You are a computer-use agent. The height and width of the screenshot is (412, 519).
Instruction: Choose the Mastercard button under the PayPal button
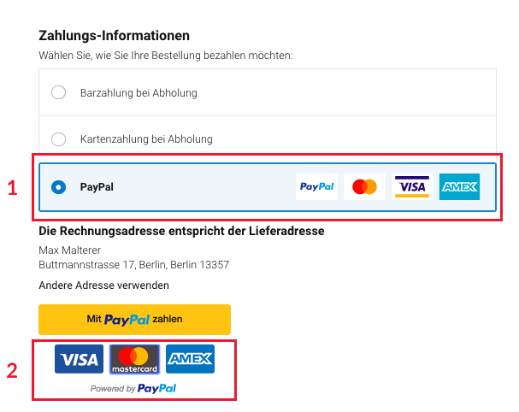134,359
